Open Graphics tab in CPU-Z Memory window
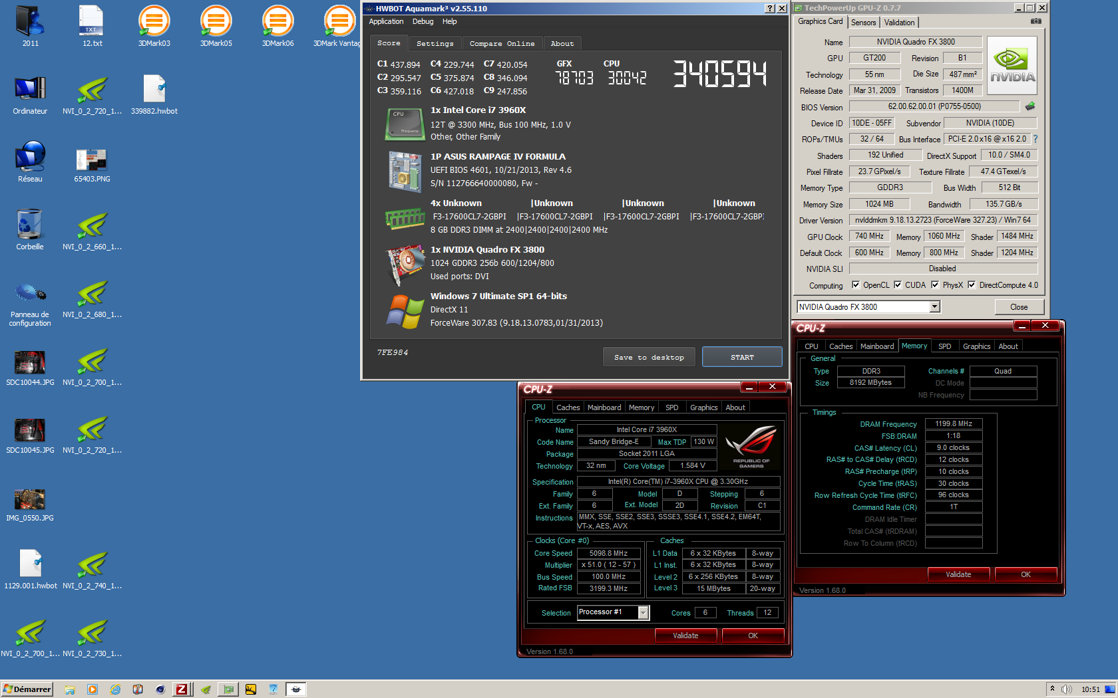1118x698 pixels. [x=976, y=346]
